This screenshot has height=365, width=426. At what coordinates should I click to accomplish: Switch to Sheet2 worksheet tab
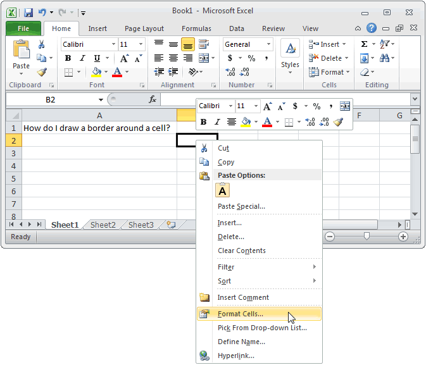103,225
